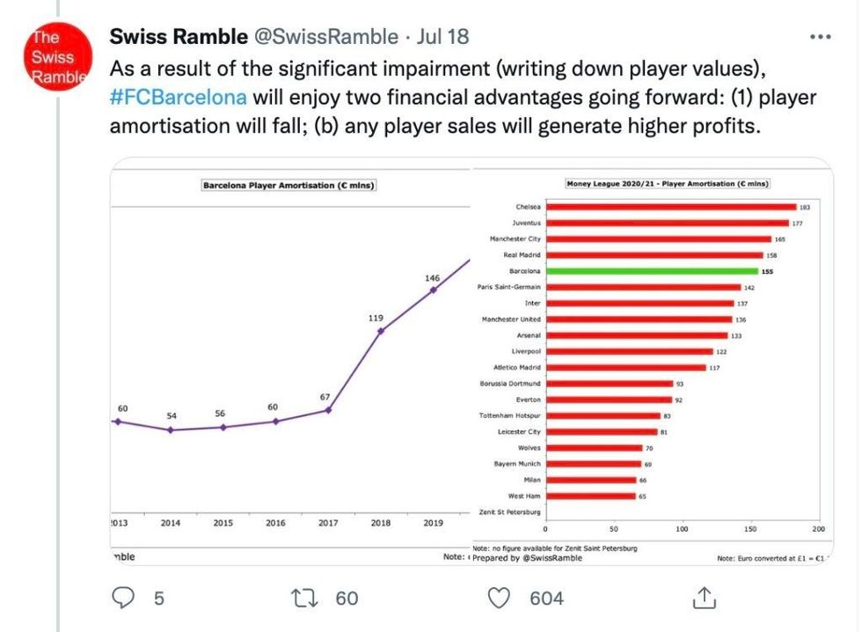Click the 604 likes count

point(546,599)
